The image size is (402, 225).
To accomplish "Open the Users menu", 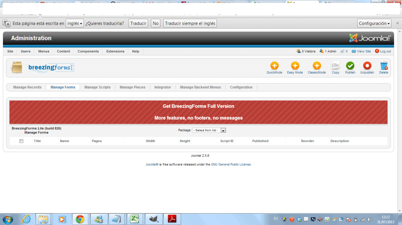I will [x=26, y=51].
